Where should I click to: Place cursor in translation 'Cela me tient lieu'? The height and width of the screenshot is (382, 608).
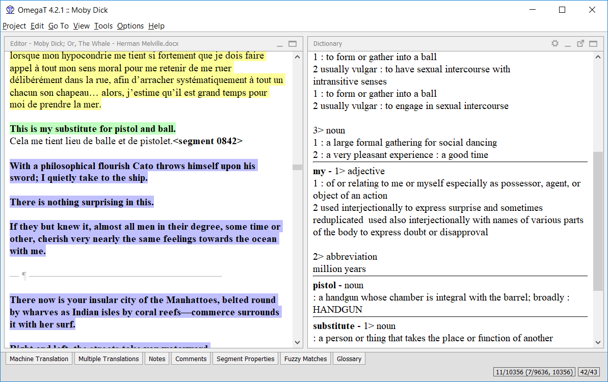(x=91, y=141)
